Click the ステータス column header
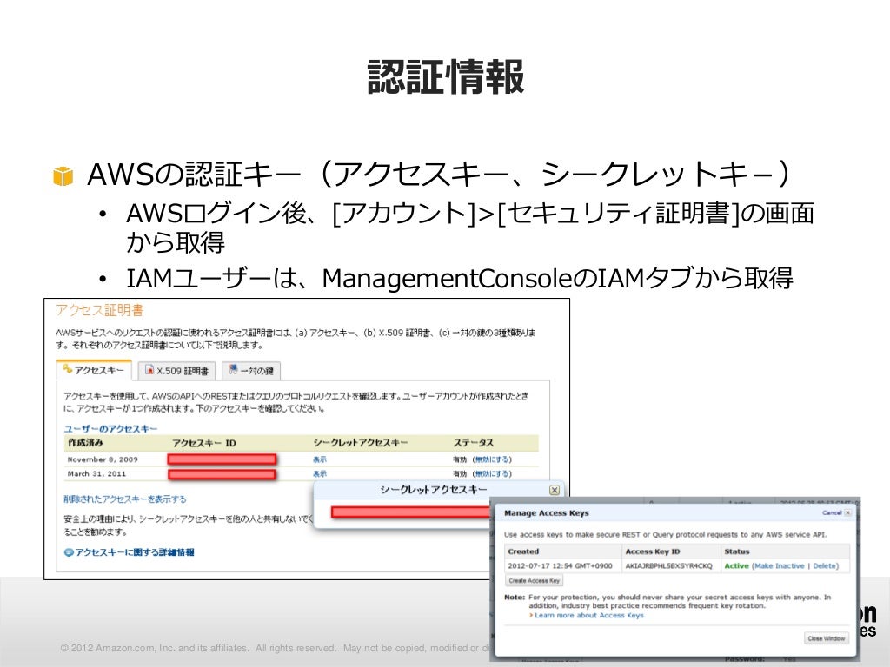Image resolution: width=890 pixels, height=667 pixels. (474, 442)
